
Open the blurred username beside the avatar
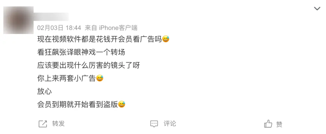point(51,17)
